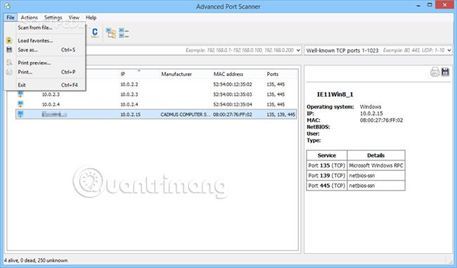The height and width of the screenshot is (268, 457).
Task: Sort by the Manufacturer column header
Action: 185,74
